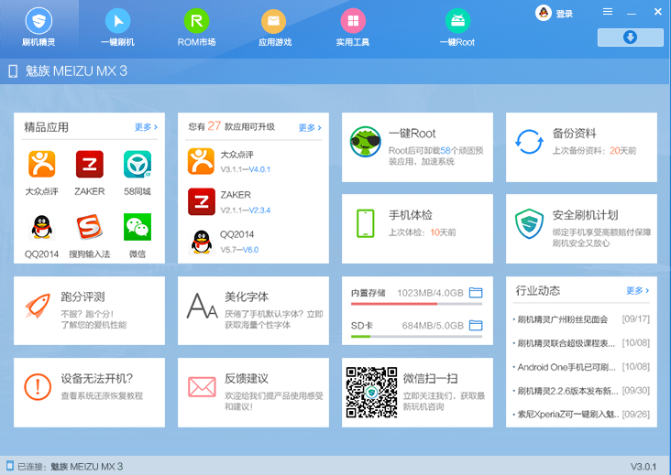Open the 应用游戏 tab
Screen dimensions: 671x475
coord(274,27)
